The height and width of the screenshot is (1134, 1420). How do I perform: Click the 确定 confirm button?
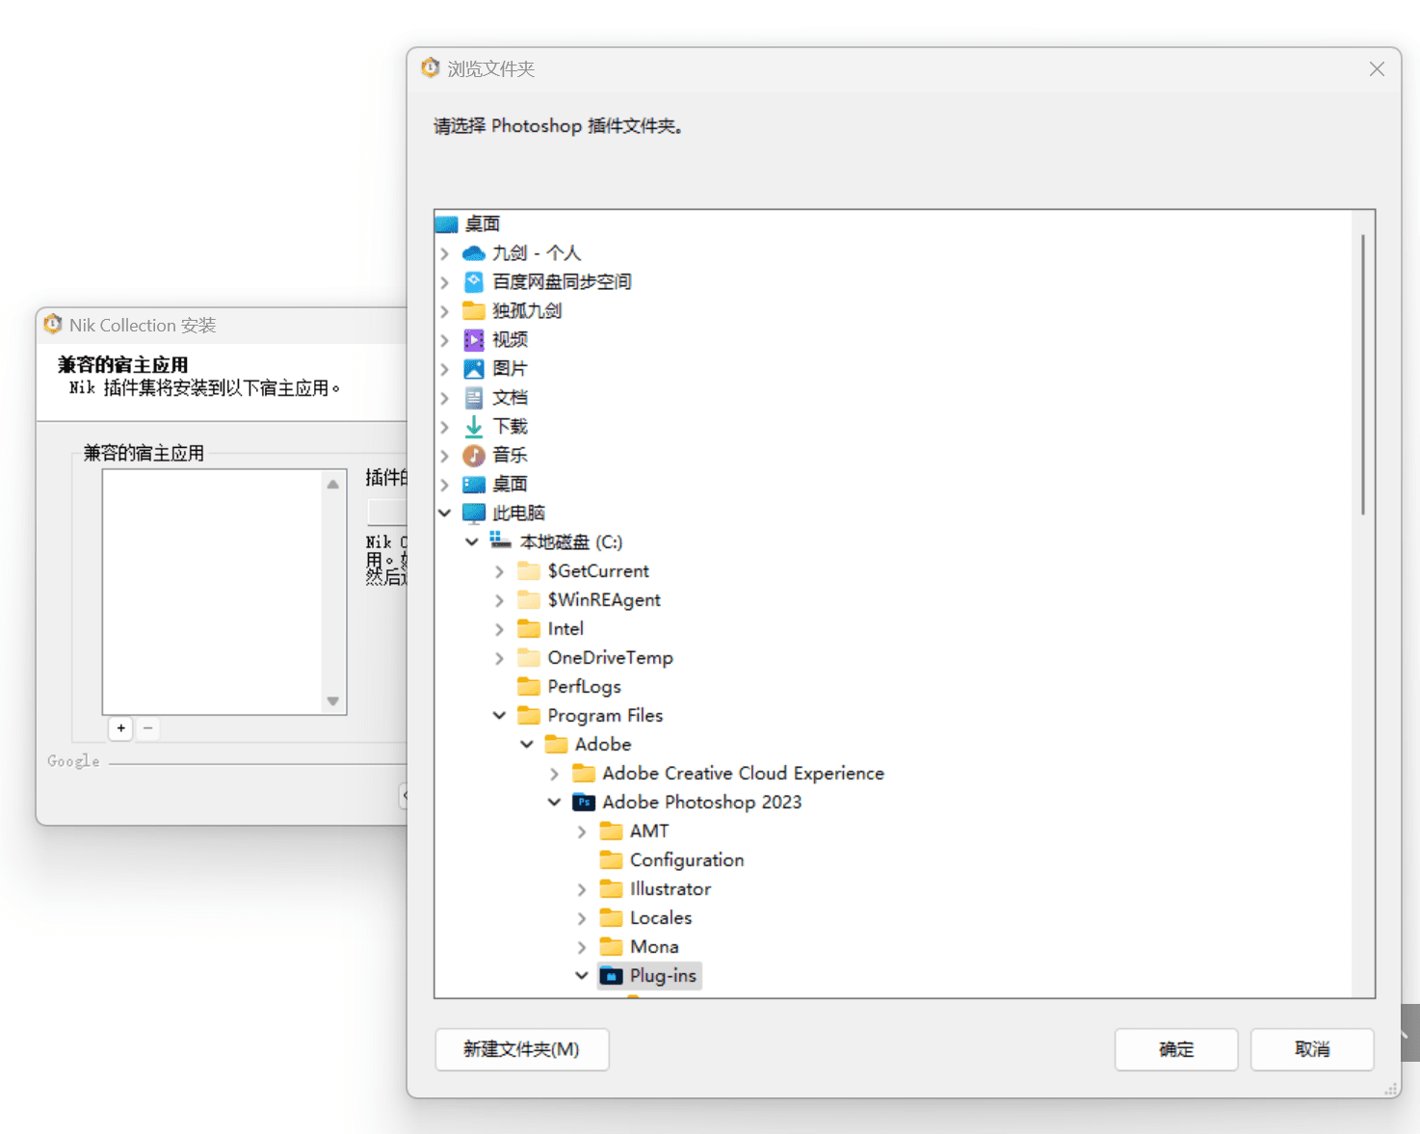1176,1049
